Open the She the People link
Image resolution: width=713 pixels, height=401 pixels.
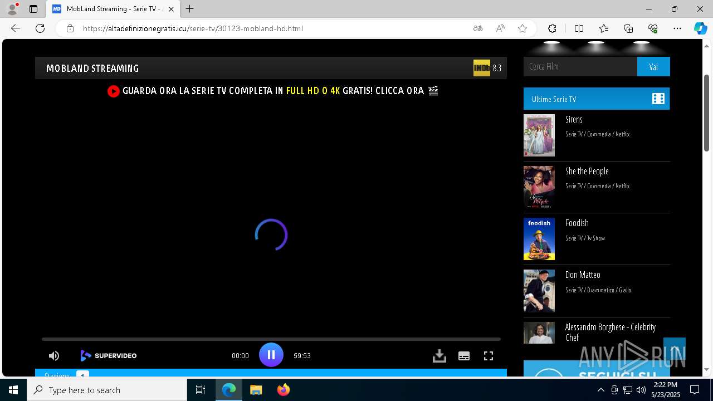587,171
